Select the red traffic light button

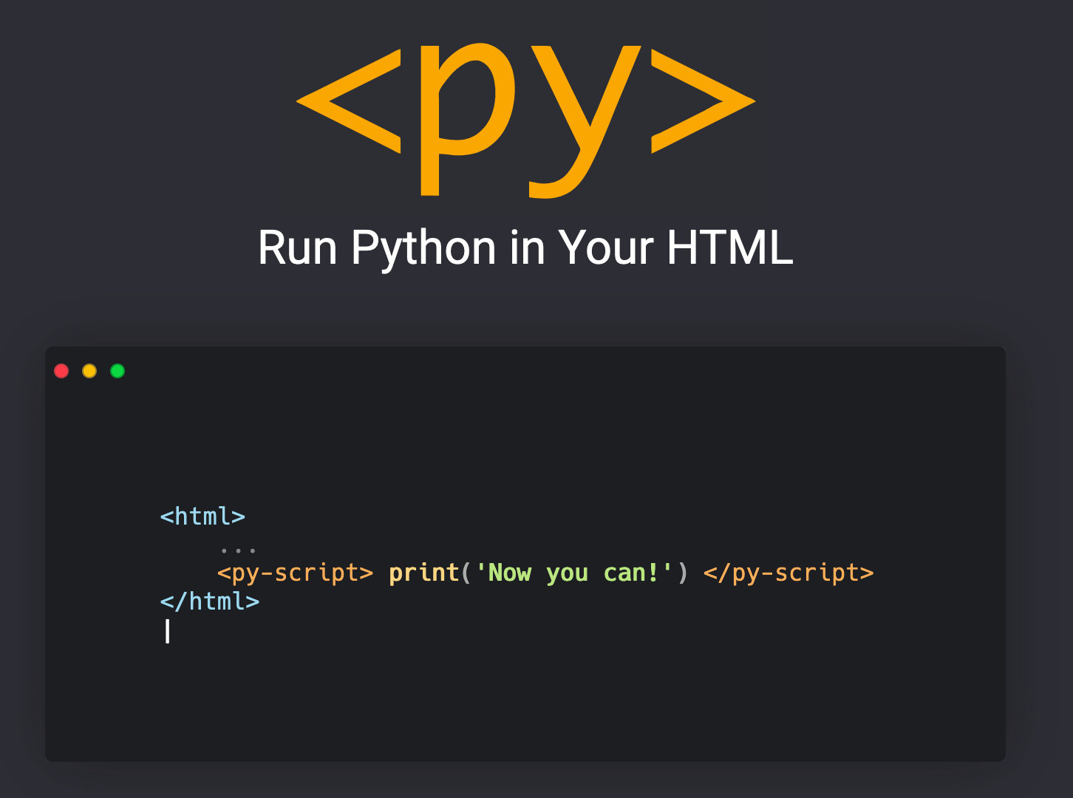pyautogui.click(x=61, y=371)
